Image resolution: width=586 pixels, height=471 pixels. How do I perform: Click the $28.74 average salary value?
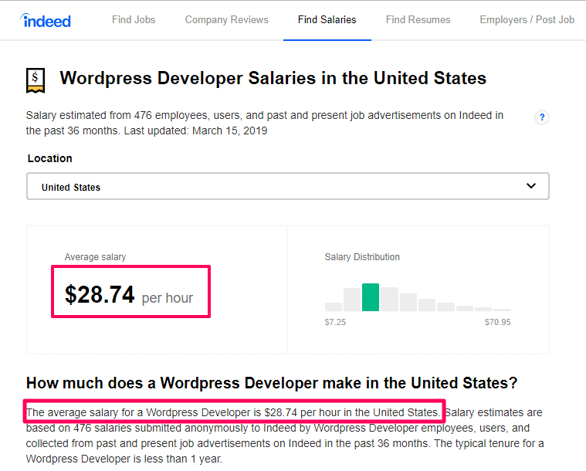point(100,294)
